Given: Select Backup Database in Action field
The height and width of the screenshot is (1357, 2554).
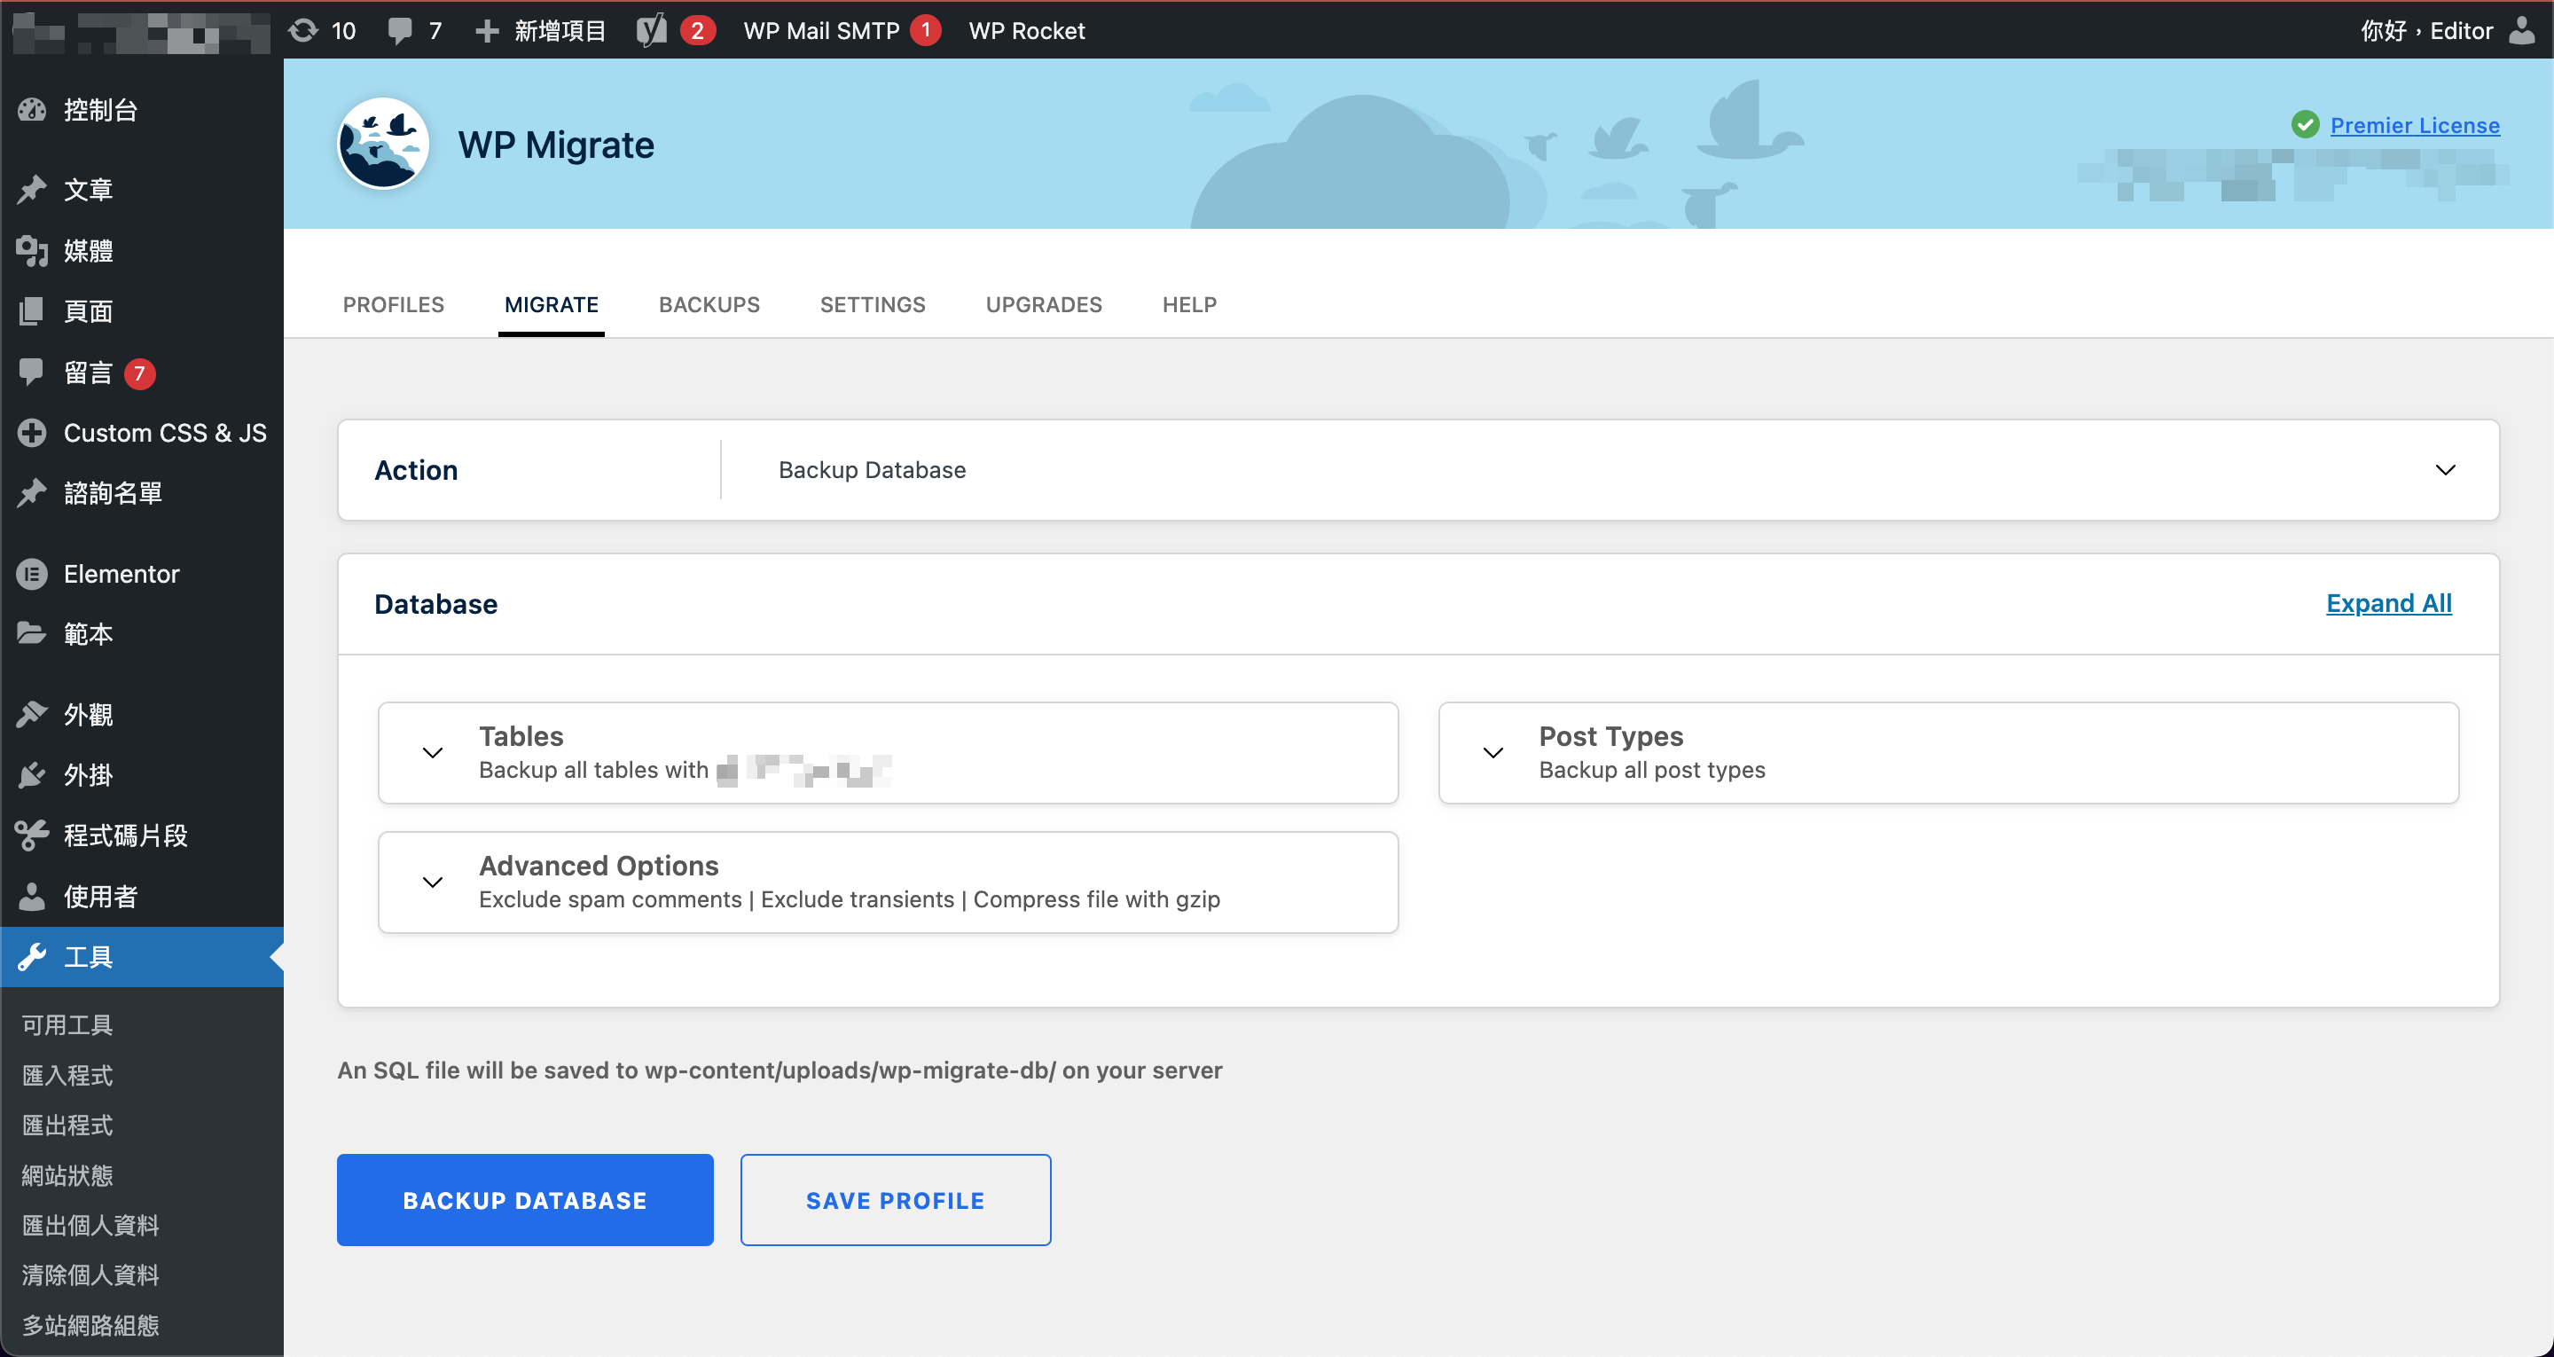Looking at the screenshot, I should (x=872, y=469).
